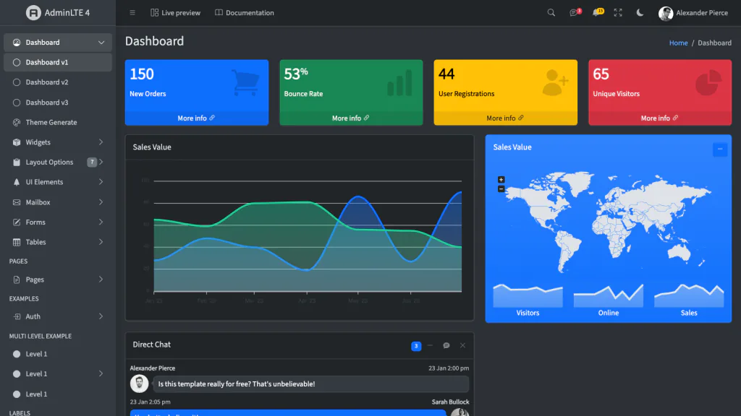Collapse the blue Sales Value map card
The image size is (741, 416).
pyautogui.click(x=720, y=149)
